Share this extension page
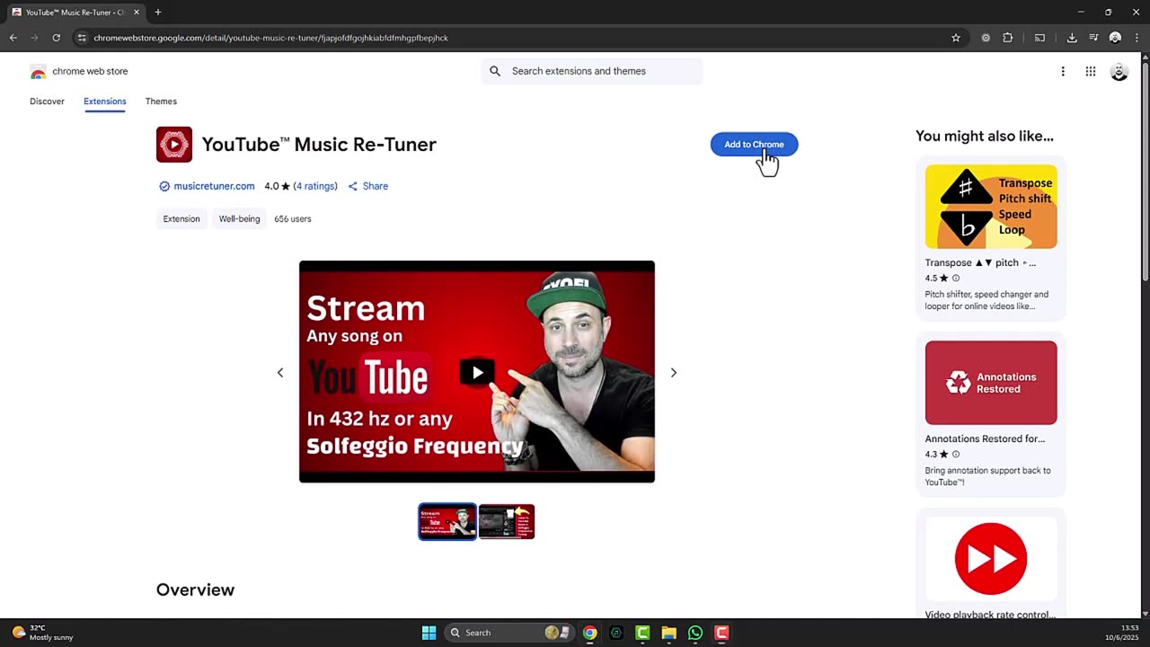Viewport: 1150px width, 647px height. 368,186
